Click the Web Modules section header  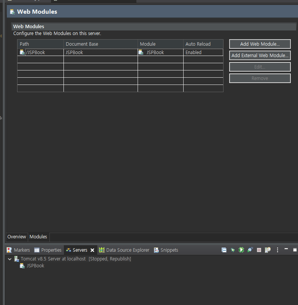click(154, 27)
